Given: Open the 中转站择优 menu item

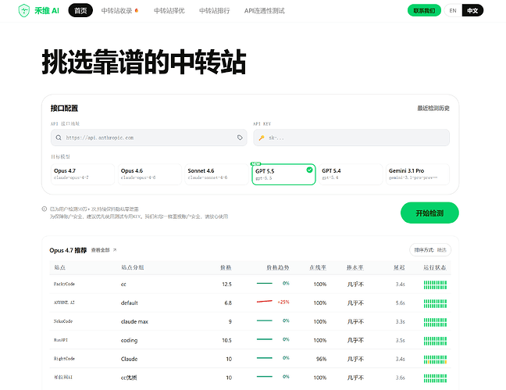Looking at the screenshot, I should tap(169, 11).
